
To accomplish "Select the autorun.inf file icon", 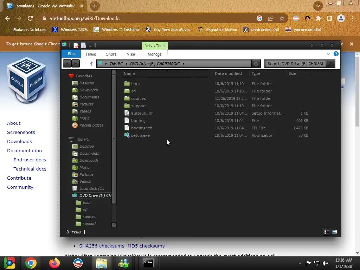I will [x=127, y=113].
